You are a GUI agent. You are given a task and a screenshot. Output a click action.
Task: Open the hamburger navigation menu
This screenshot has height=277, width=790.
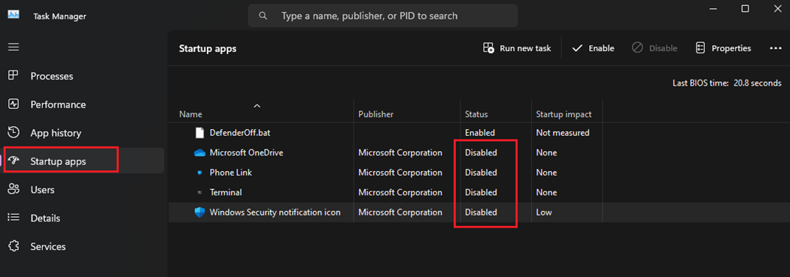click(14, 47)
